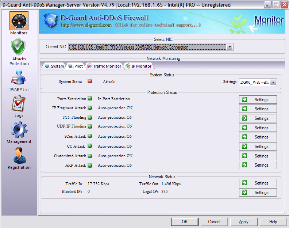Click the 'Traffic Out' label in Network Status
The image size is (289, 228).
point(149,184)
